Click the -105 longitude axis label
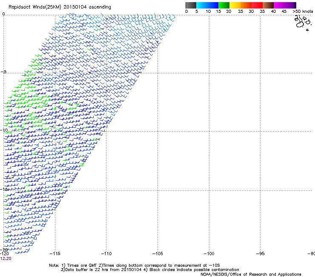315x277 pixels. 157,254
